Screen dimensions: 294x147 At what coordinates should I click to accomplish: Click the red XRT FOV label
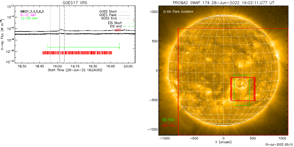tap(169, 125)
